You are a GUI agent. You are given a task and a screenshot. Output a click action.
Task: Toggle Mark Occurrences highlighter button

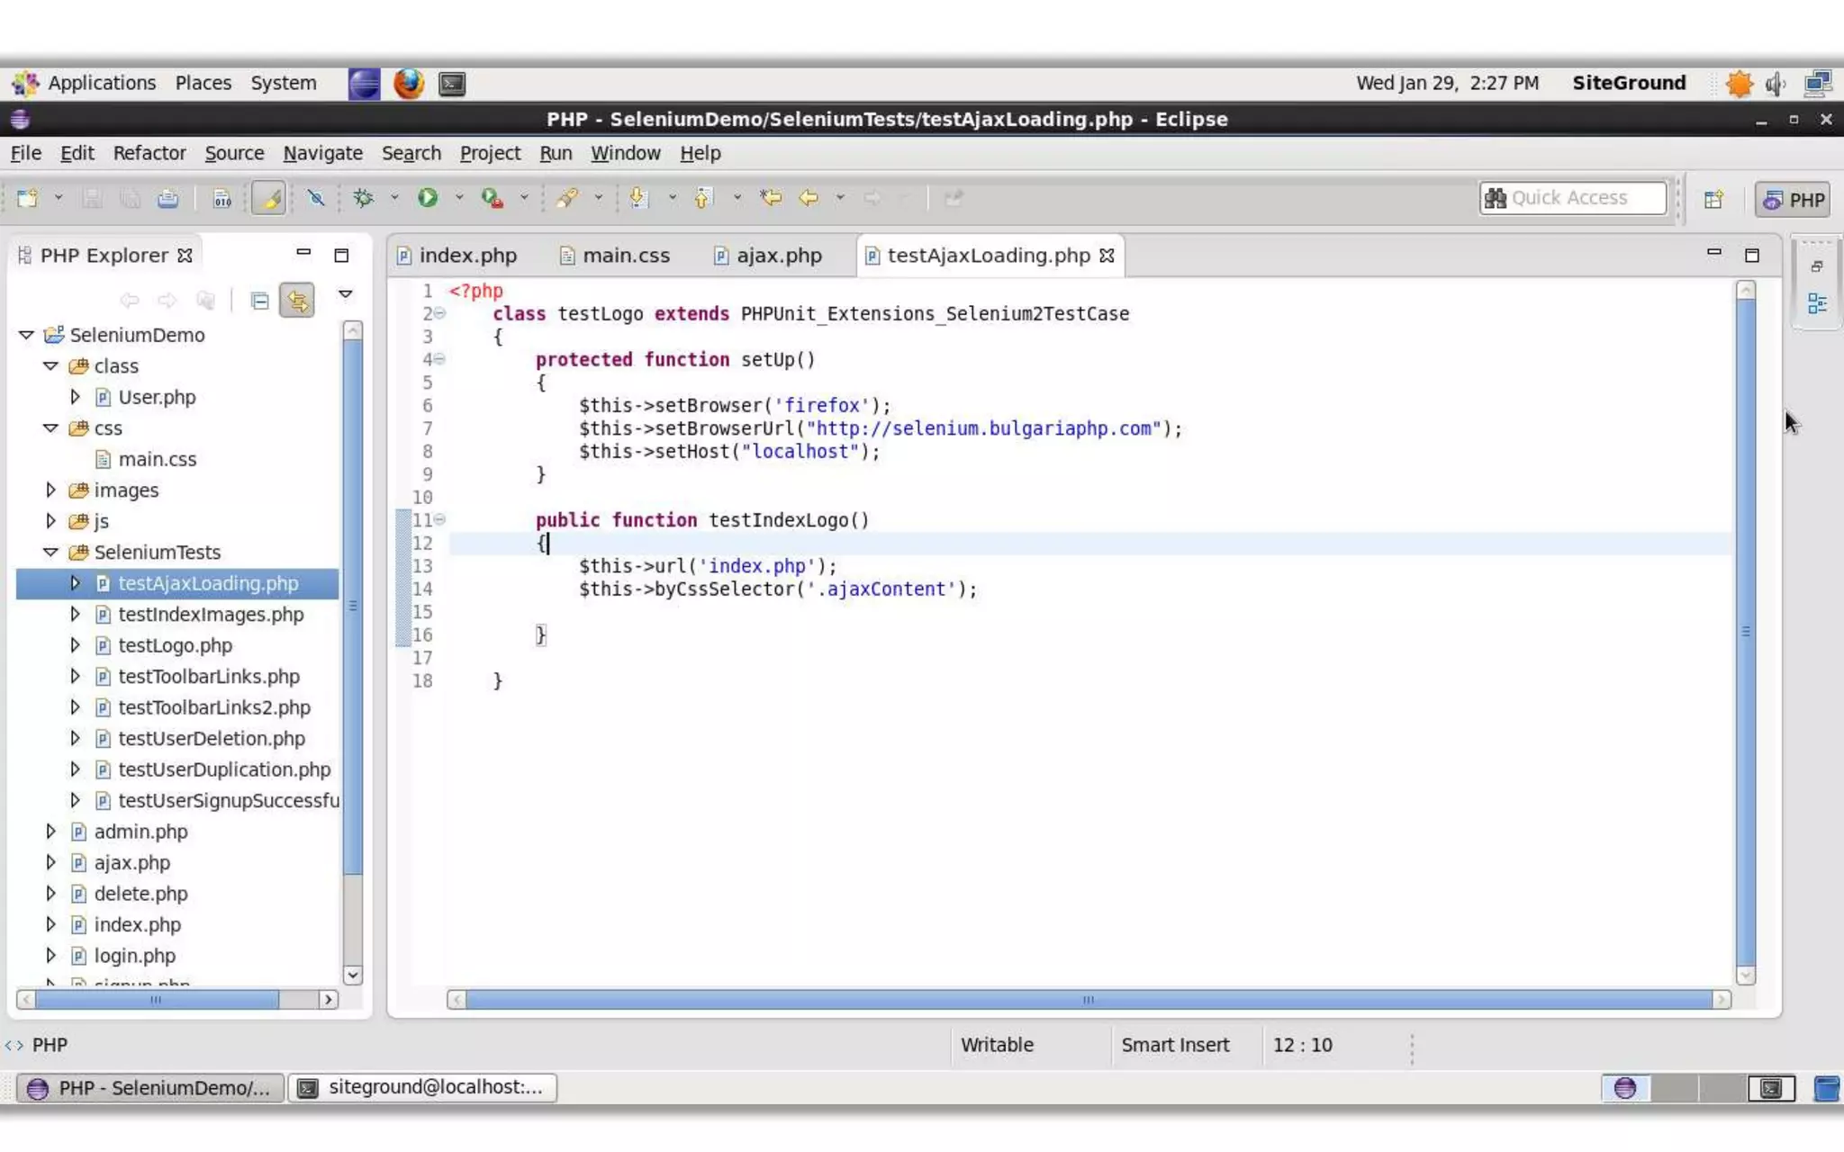269,198
